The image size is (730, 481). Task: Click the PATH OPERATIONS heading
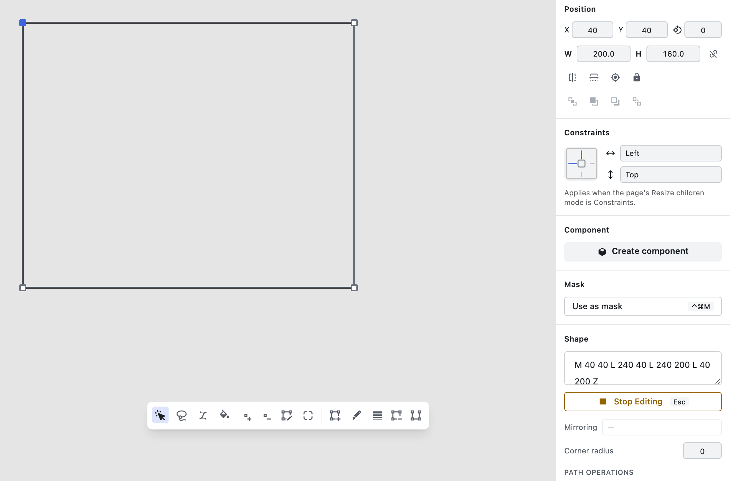(x=599, y=472)
